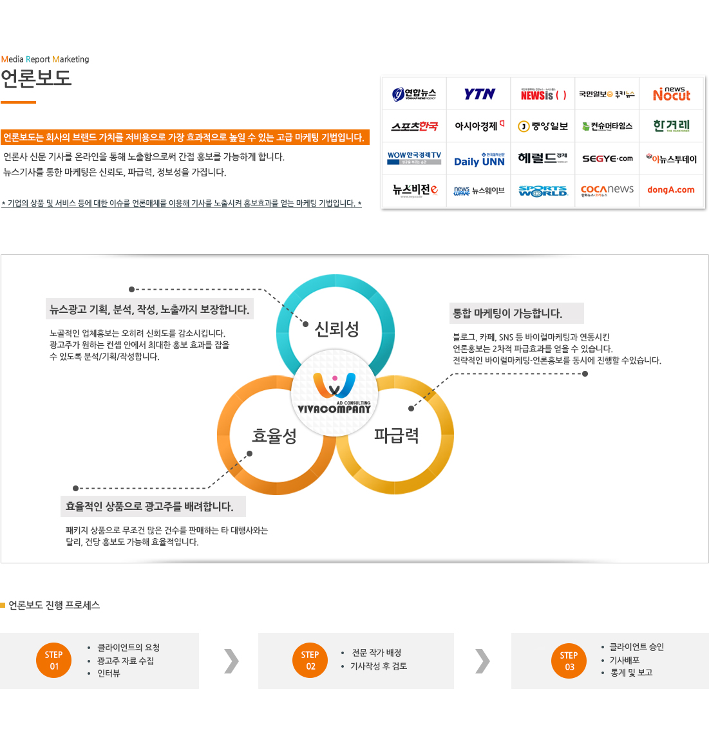Click the paragraph starting 블로그, 카페, SNS 등

(557, 349)
